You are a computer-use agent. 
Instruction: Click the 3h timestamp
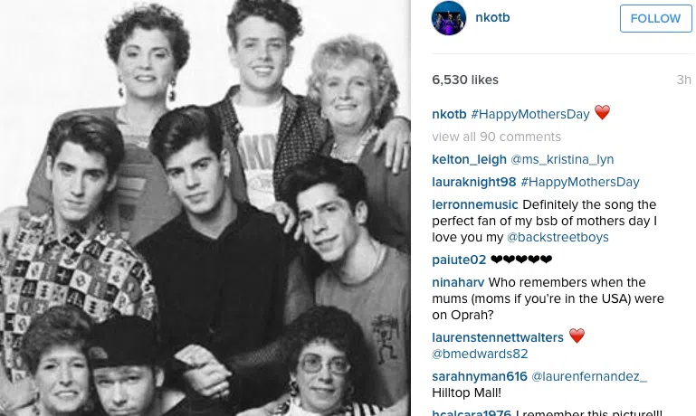tap(683, 80)
